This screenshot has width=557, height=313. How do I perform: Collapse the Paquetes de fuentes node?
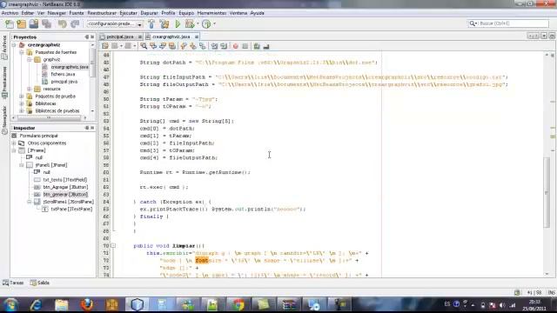click(x=22, y=52)
